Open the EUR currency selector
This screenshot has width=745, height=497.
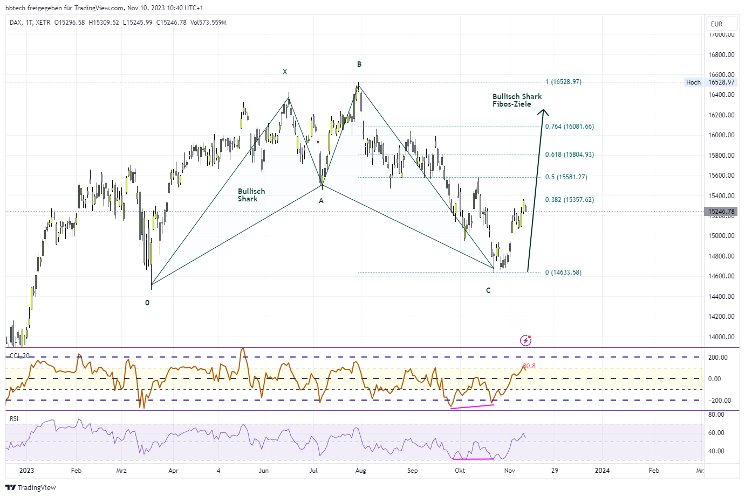722,24
